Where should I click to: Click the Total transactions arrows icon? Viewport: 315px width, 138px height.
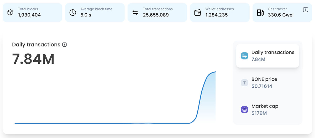[135, 13]
